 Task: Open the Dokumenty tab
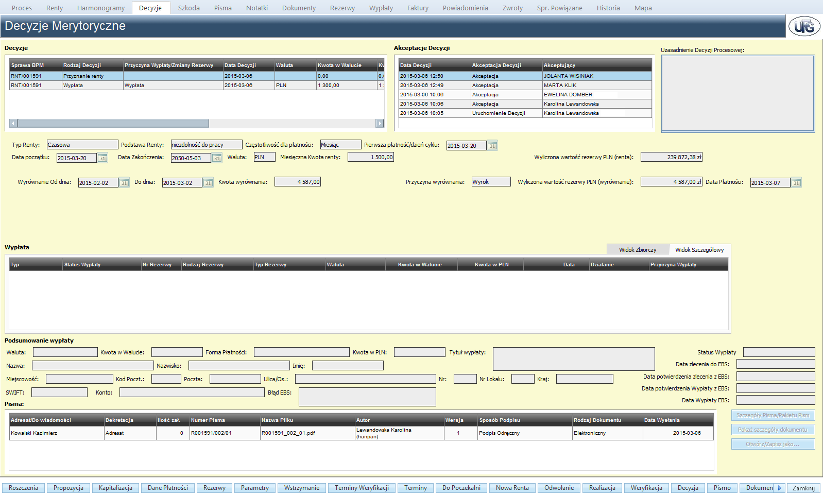point(299,8)
